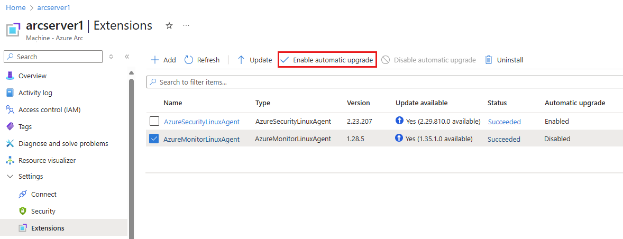Image resolution: width=623 pixels, height=239 pixels.
Task: Click the Name column header
Action: pos(173,103)
